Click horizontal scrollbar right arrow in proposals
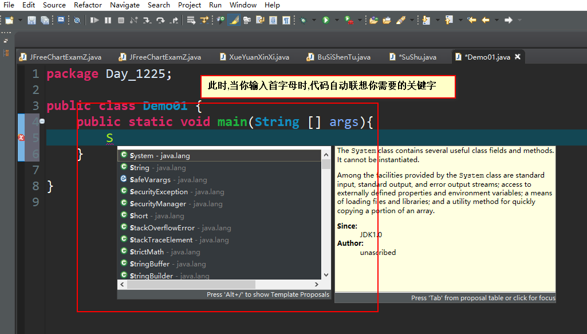 click(x=317, y=285)
